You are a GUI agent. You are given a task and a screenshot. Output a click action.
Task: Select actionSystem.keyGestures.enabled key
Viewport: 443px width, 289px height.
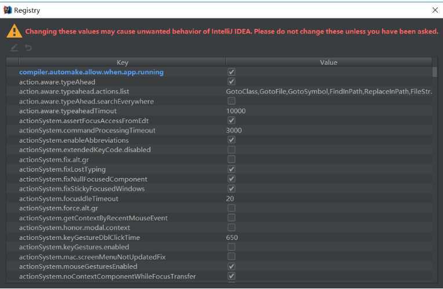[x=74, y=247]
